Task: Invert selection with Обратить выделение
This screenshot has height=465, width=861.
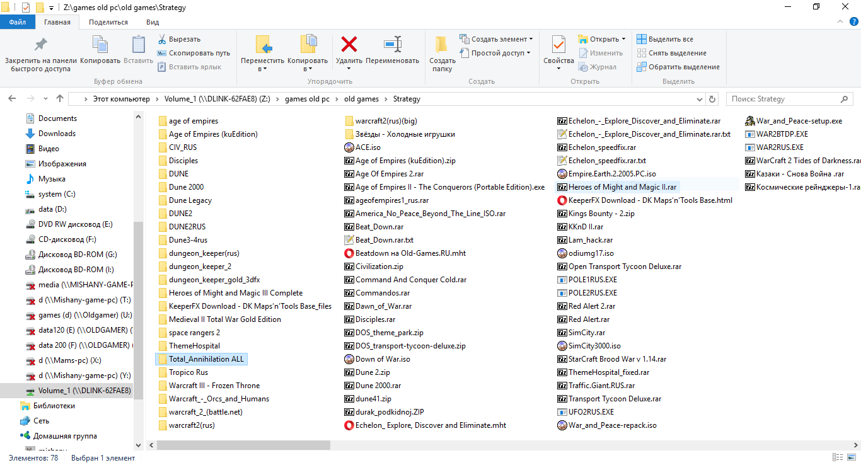Action: (678, 67)
